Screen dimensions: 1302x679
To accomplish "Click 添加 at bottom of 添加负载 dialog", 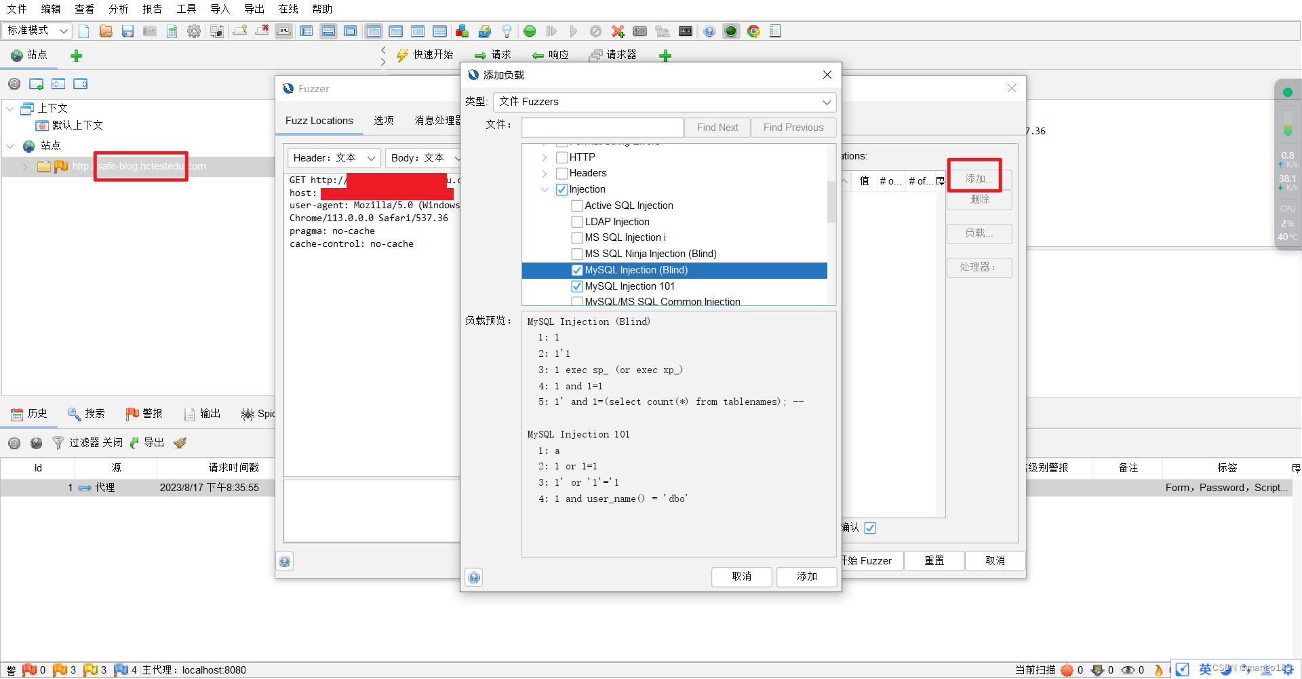I will [x=807, y=577].
